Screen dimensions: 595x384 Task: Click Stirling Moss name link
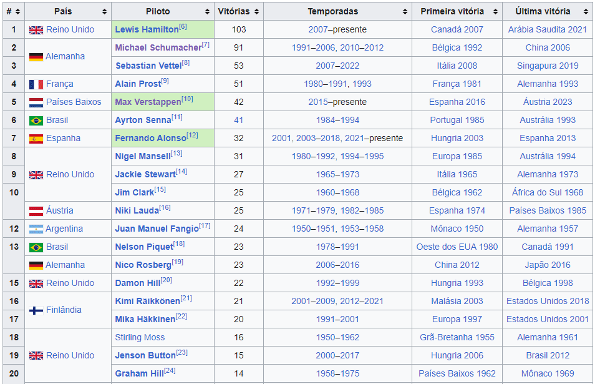pos(140,338)
